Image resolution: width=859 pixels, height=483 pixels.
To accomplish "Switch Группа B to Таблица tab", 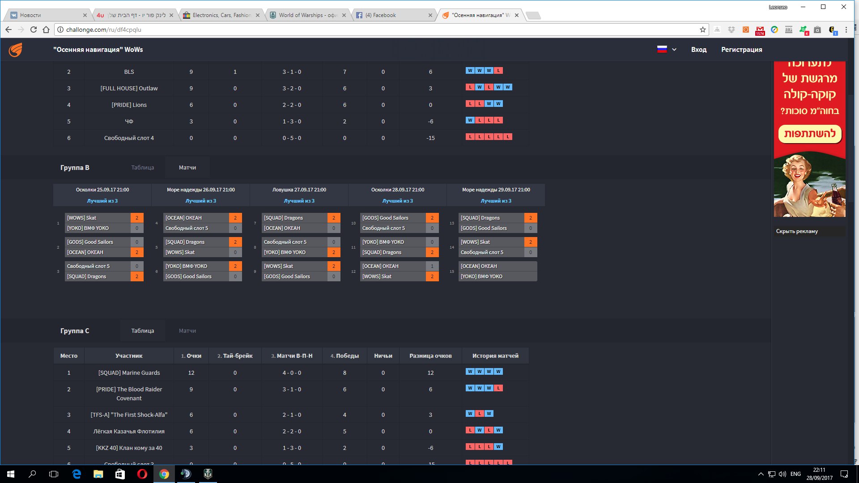I will pyautogui.click(x=142, y=168).
